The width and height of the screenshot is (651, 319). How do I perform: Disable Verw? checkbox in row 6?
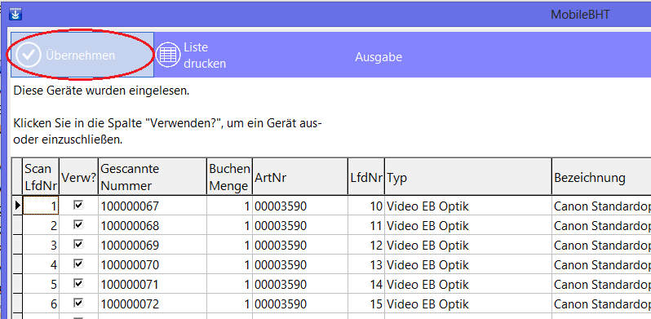pos(78,303)
